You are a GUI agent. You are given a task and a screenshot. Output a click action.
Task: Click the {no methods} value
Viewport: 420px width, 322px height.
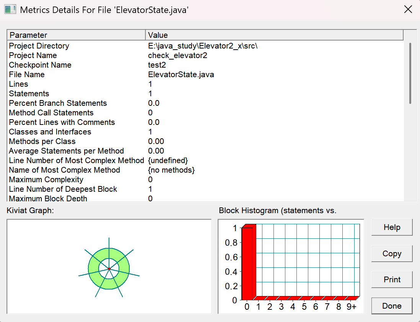pos(171,170)
